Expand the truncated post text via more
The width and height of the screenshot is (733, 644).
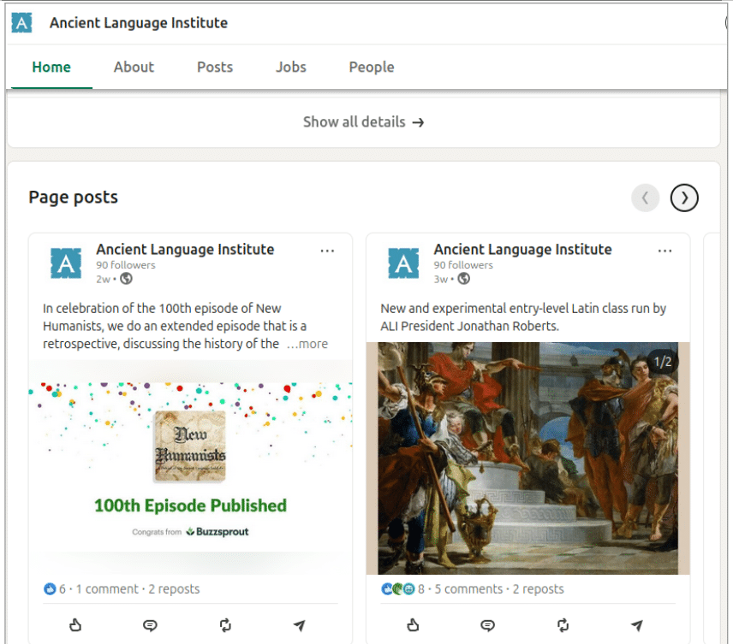tap(307, 344)
